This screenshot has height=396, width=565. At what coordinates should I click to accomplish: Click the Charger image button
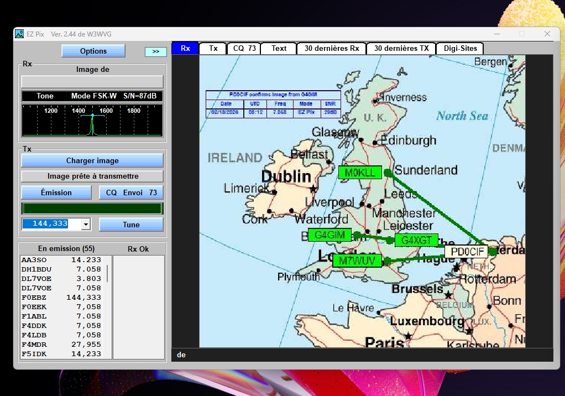(92, 160)
